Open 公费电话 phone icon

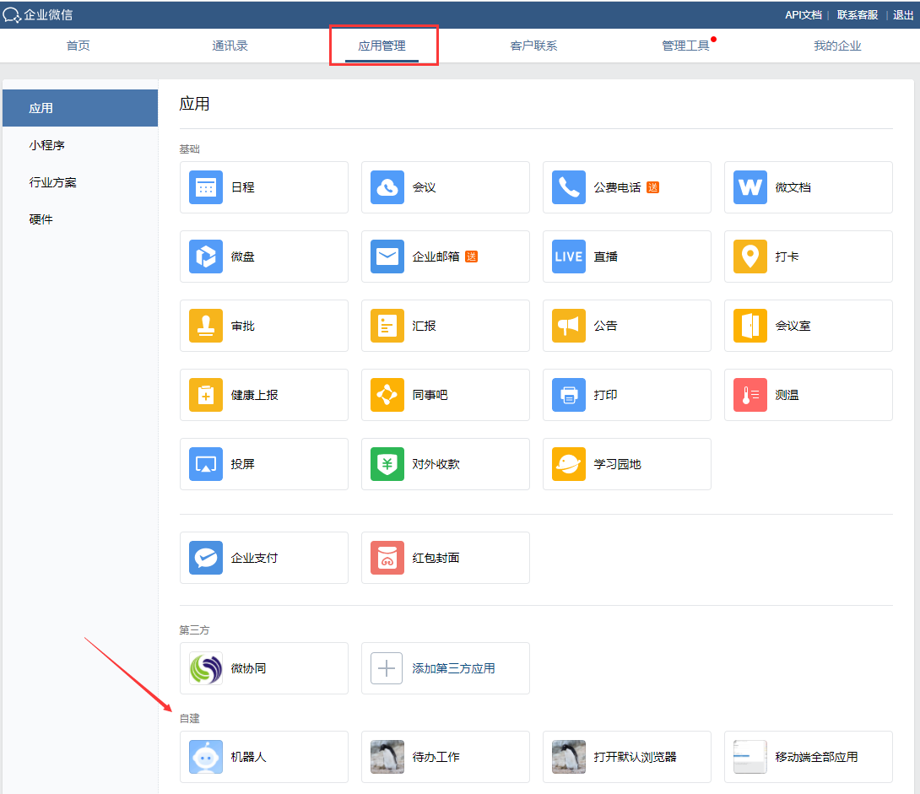click(569, 187)
